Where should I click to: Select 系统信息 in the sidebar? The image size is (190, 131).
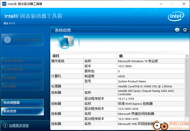pyautogui.click(x=22, y=111)
